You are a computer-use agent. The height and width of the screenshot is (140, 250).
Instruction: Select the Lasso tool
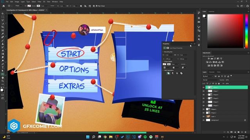pyautogui.click(x=3, y=20)
